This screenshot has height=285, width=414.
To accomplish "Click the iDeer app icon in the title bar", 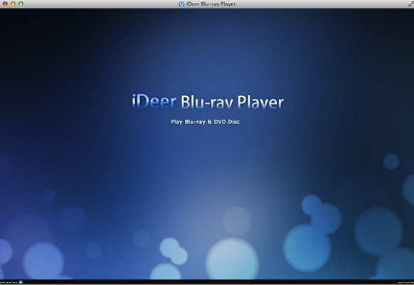I will tap(181, 4).
